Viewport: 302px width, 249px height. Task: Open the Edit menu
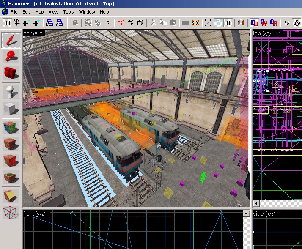[x=26, y=12]
